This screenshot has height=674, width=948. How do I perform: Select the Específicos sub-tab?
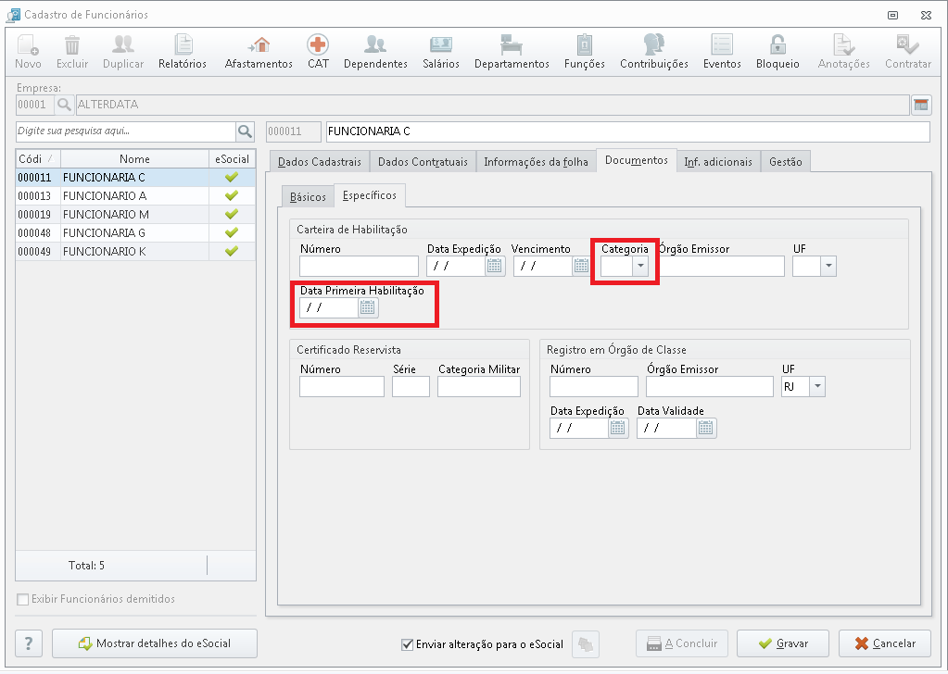(370, 195)
